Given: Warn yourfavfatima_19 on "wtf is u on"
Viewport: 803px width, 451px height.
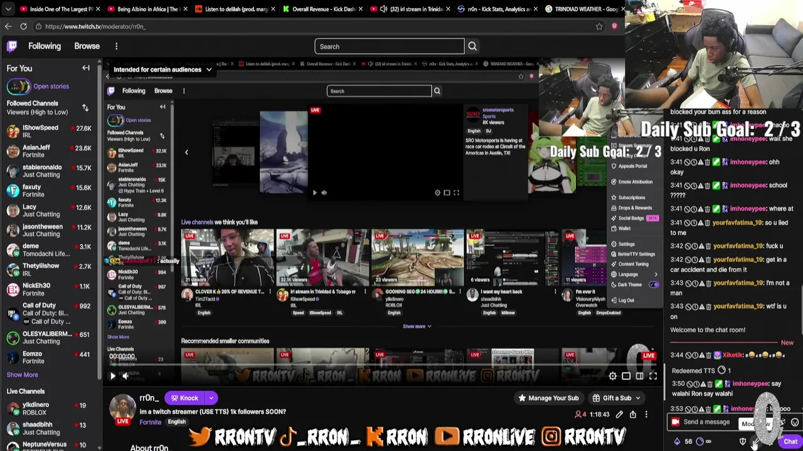Looking at the screenshot, I should [x=701, y=306].
